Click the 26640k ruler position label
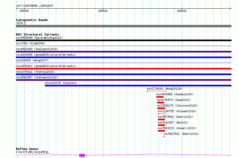Image resolution: width=239 pixels, height=158 pixels. 24,11
